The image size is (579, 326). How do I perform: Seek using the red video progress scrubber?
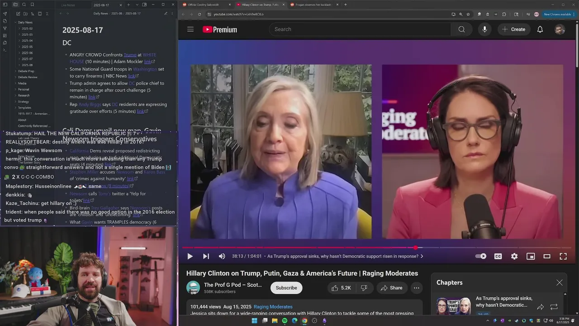(416, 248)
